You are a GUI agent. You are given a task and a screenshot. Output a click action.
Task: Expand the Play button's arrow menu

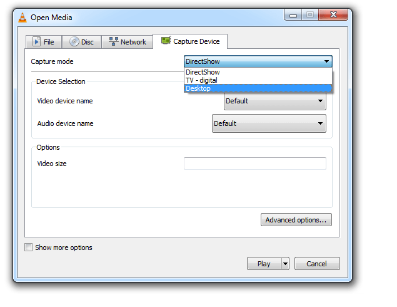285,264
